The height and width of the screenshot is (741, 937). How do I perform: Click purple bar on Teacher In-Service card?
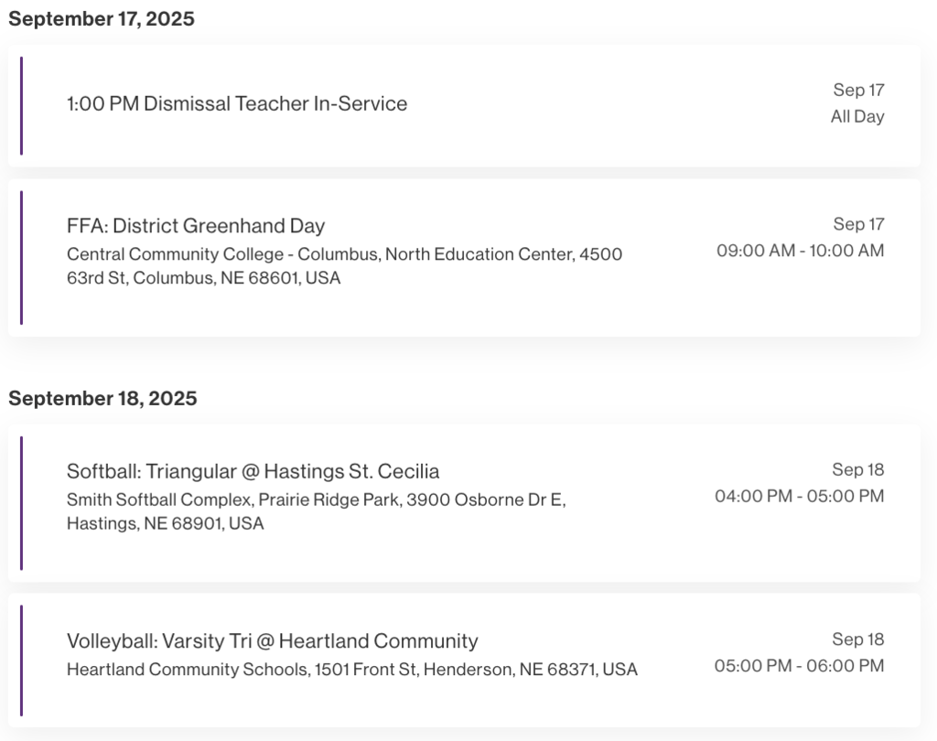tap(22, 106)
